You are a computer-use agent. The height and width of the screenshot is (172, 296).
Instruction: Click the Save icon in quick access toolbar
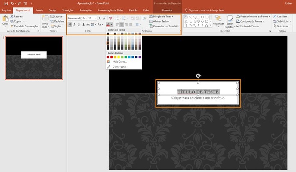point(6,3)
